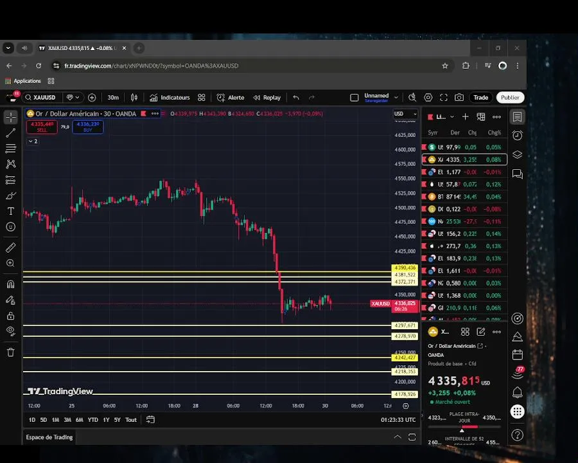Click the compare or add symbol plus icon
The image size is (578, 463).
click(x=92, y=98)
